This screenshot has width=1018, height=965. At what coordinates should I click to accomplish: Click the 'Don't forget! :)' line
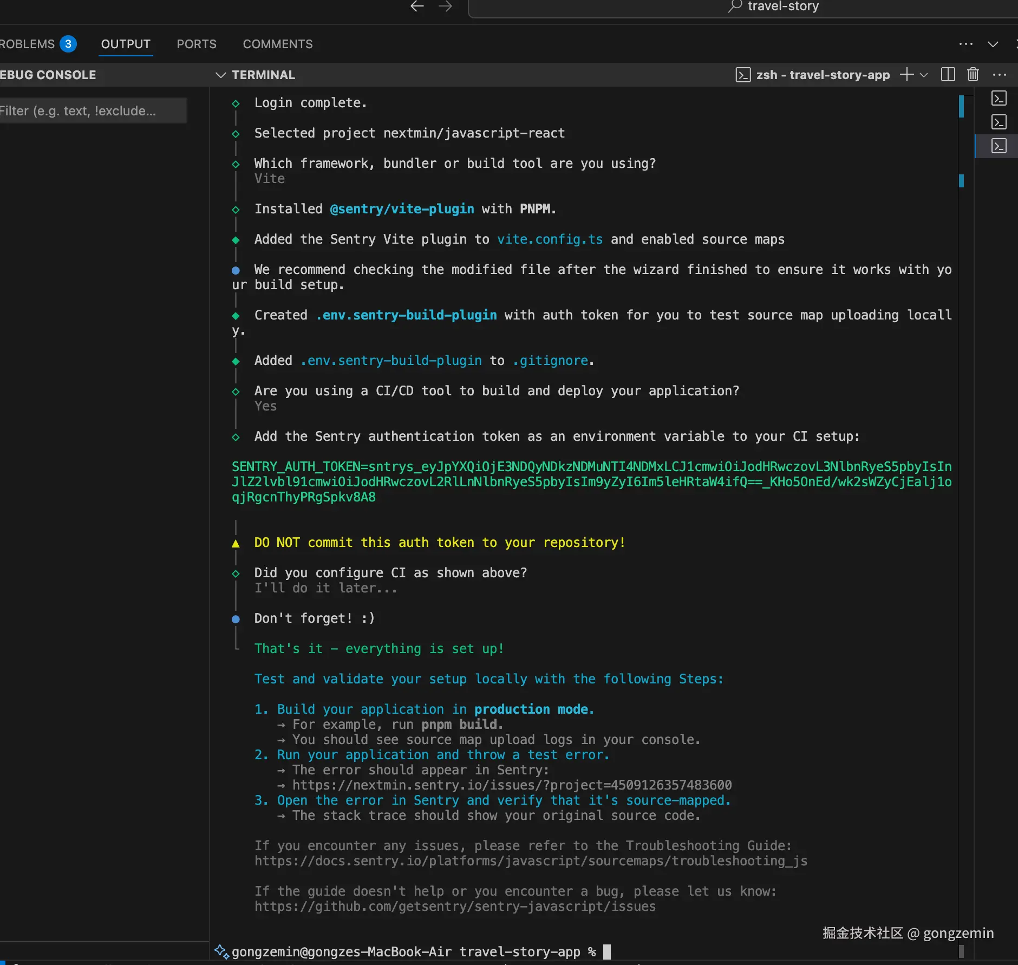[x=315, y=618]
